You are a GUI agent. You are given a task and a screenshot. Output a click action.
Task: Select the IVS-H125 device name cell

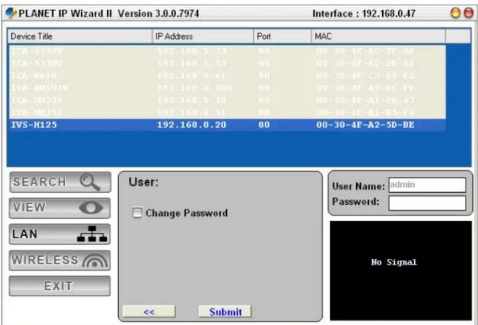pyautogui.click(x=34, y=125)
